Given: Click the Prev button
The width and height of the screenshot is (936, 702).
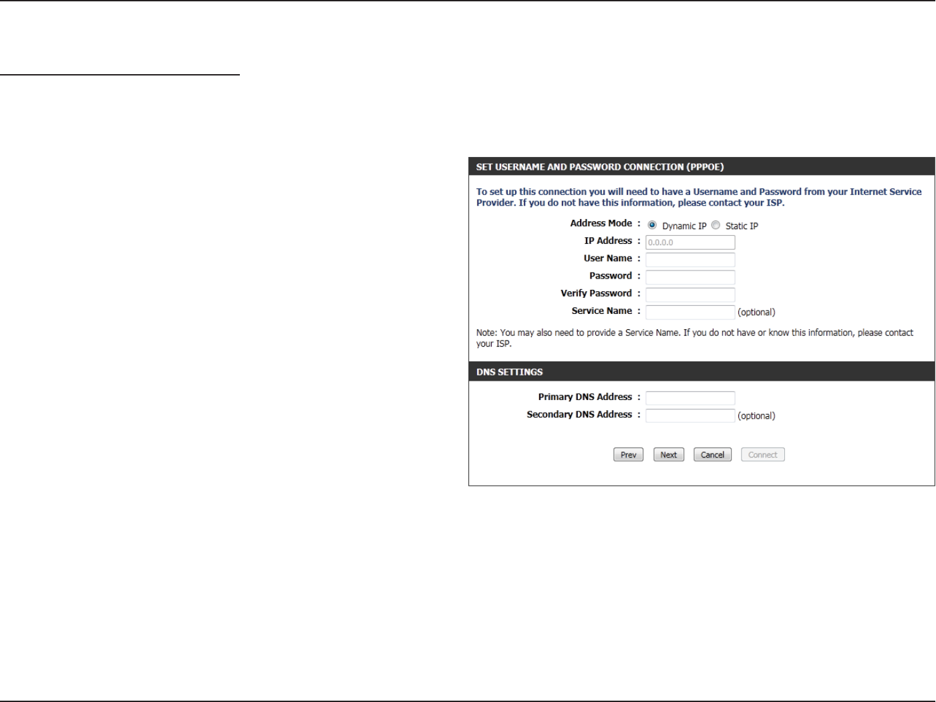Looking at the screenshot, I should (x=629, y=455).
